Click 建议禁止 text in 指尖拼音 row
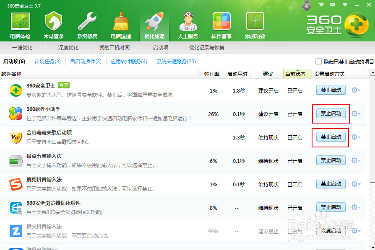This screenshot has width=375, height=250. pyautogui.click(x=268, y=231)
